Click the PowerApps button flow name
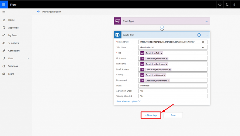The width and height of the screenshot is (240, 136). (52, 12)
